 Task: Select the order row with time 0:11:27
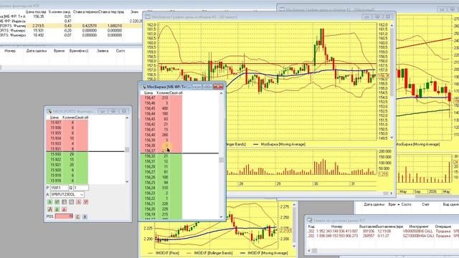click(x=383, y=236)
